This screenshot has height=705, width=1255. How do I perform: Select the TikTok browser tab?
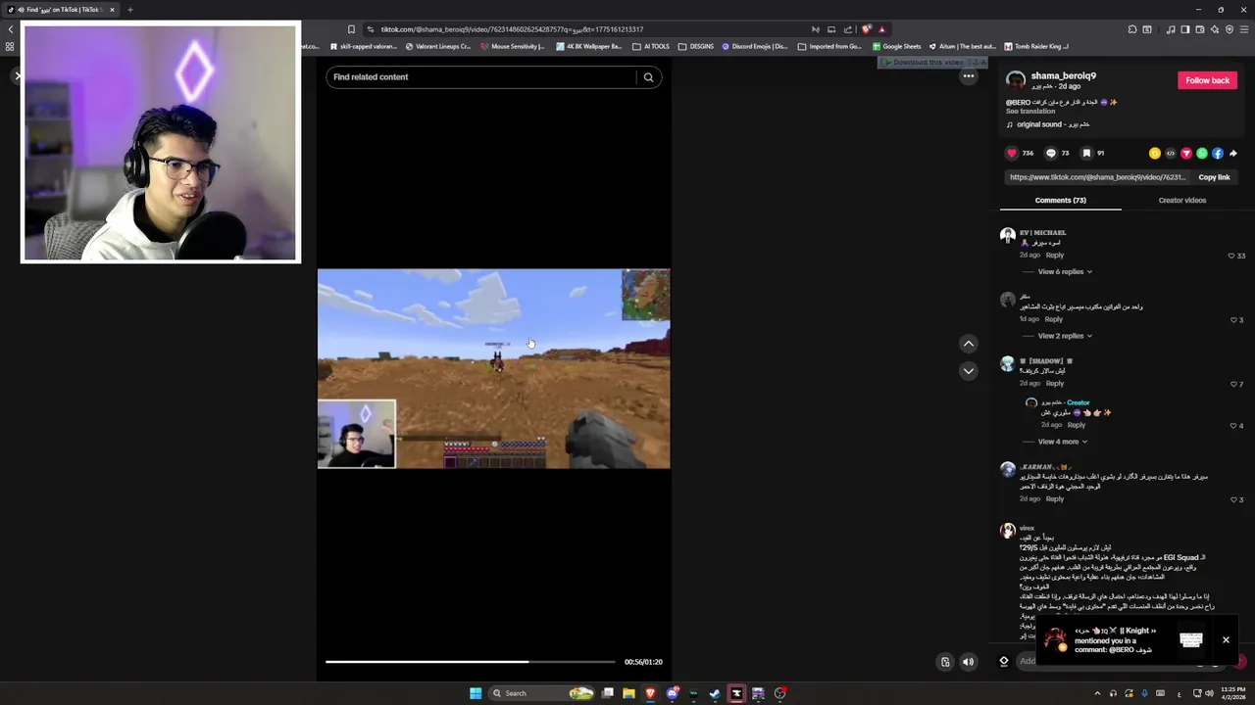pos(59,10)
